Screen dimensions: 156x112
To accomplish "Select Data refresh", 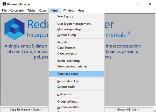I will click(x=76, y=94).
